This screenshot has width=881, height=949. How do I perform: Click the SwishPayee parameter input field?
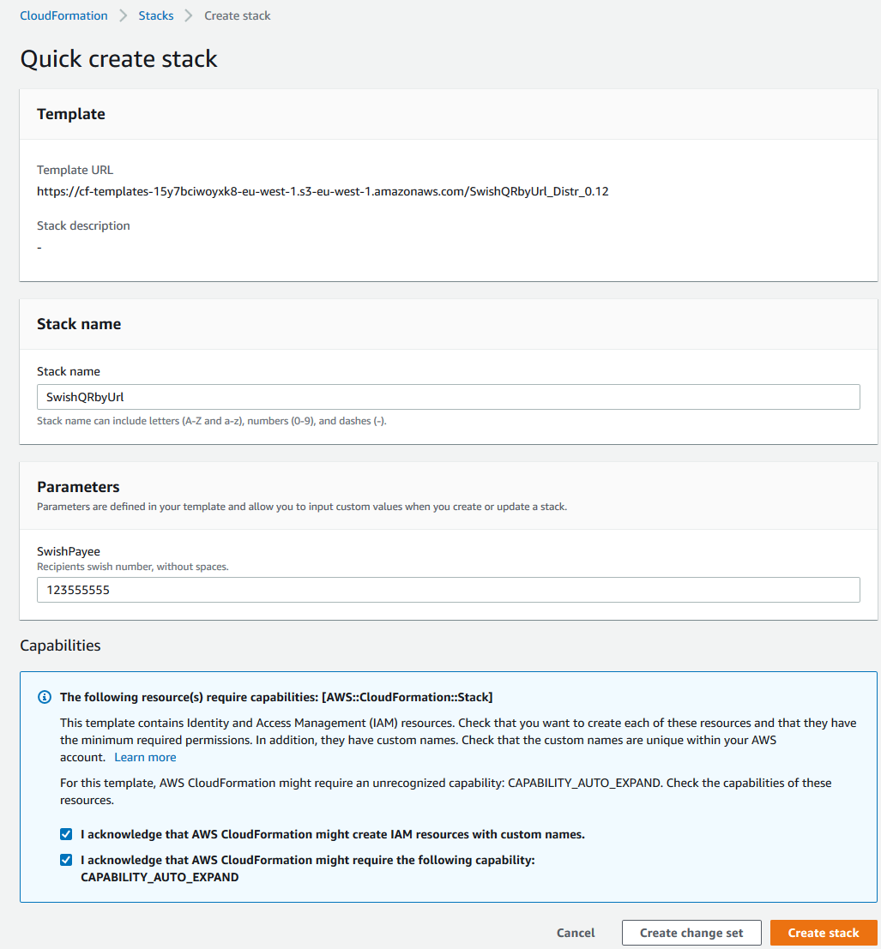(448, 590)
